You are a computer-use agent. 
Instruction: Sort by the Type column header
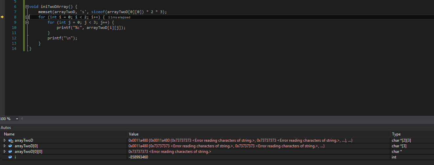[412, 134]
